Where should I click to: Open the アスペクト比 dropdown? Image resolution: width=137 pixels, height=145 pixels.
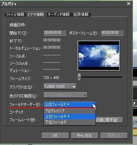[60, 87]
